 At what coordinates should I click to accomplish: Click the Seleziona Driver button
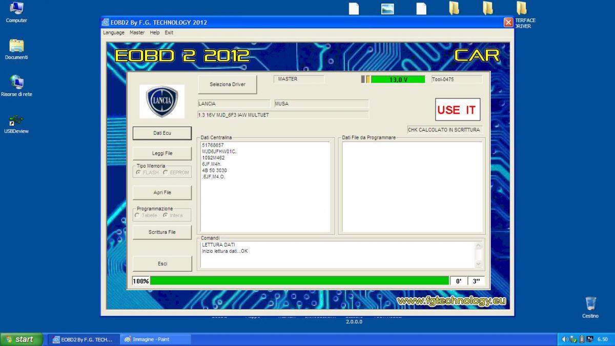228,85
